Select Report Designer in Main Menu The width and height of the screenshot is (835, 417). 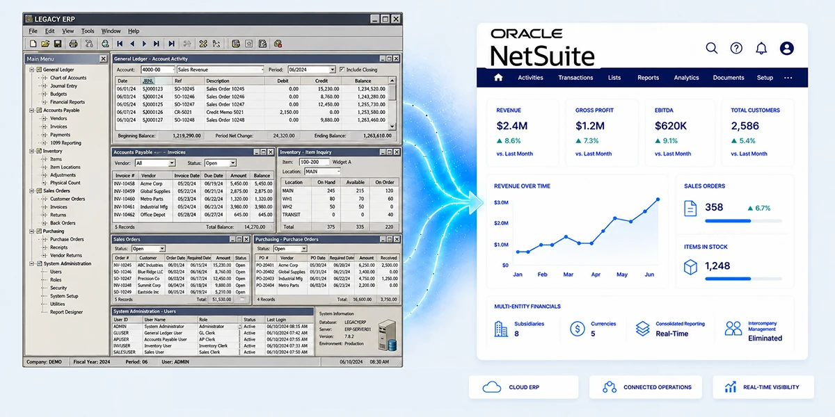point(67,312)
